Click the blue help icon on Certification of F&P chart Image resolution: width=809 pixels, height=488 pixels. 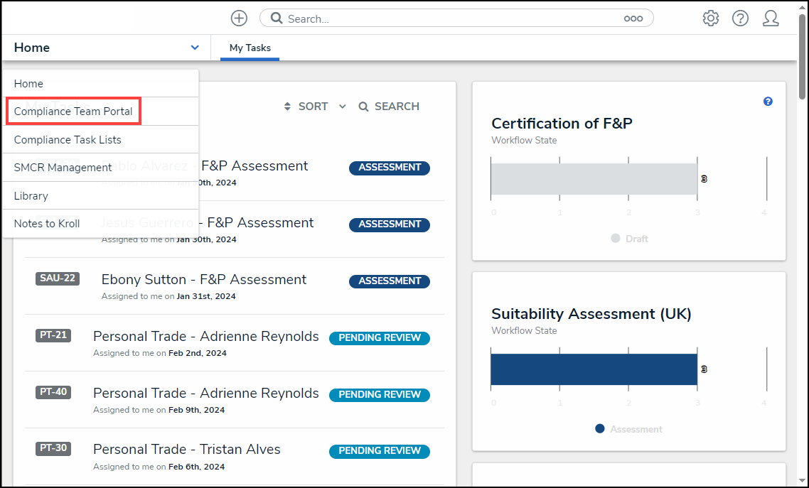[768, 102]
